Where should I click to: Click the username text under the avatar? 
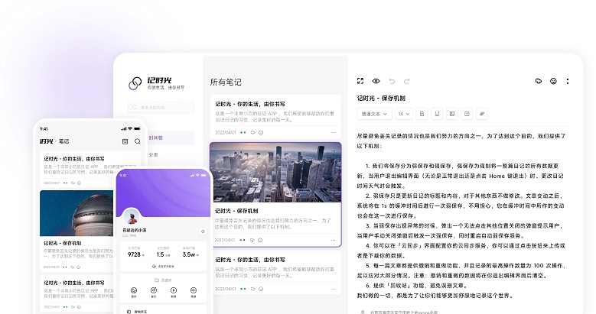(135, 230)
